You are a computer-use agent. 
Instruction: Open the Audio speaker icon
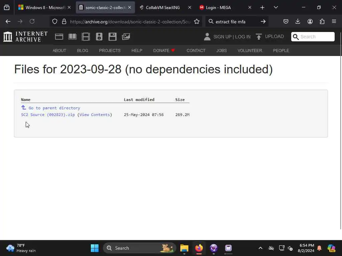[99, 37]
